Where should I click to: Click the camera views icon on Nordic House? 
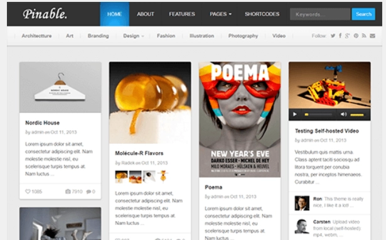[x=68, y=192]
